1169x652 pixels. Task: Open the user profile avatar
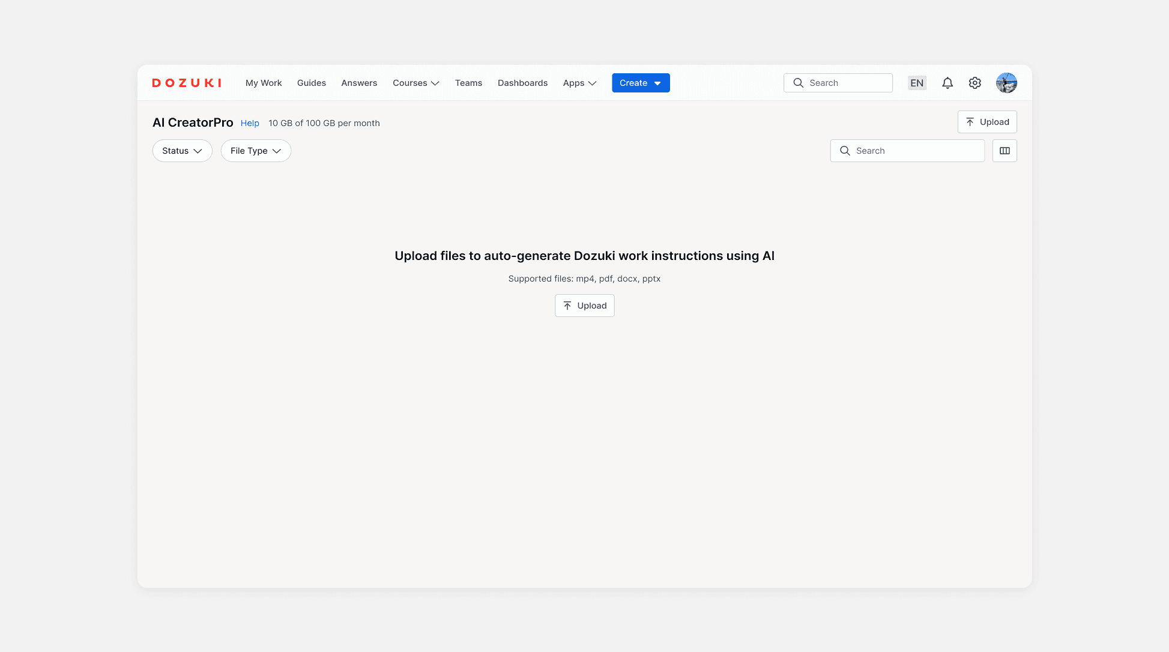point(1006,83)
